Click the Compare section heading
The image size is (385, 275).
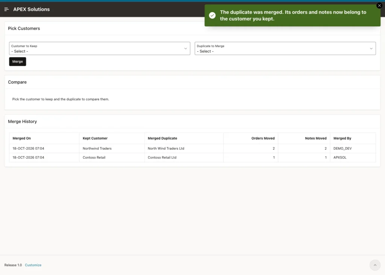[17, 82]
